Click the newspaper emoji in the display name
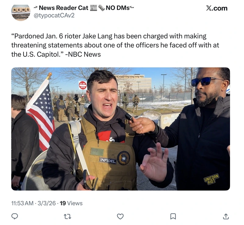The height and width of the screenshot is (225, 244). coord(94,8)
